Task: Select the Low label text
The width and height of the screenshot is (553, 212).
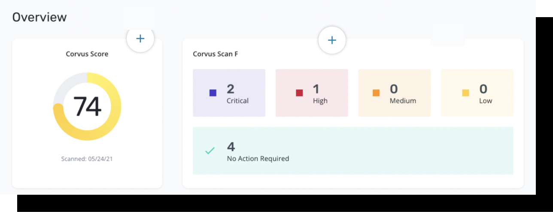Action: (x=486, y=101)
